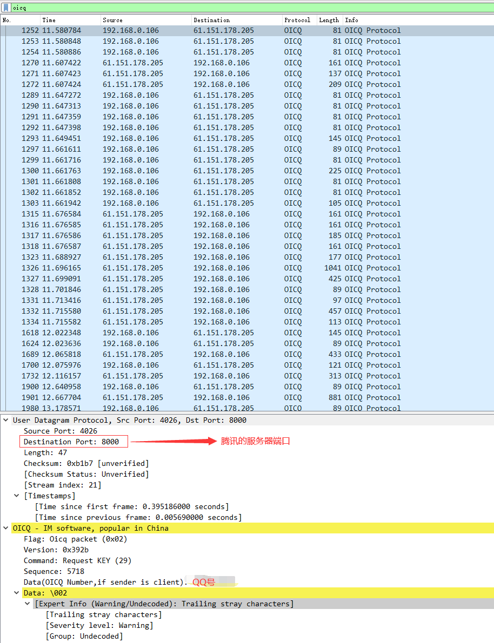The height and width of the screenshot is (643, 494).
Task: Select packet 1300 with length 225
Action: coord(247,171)
